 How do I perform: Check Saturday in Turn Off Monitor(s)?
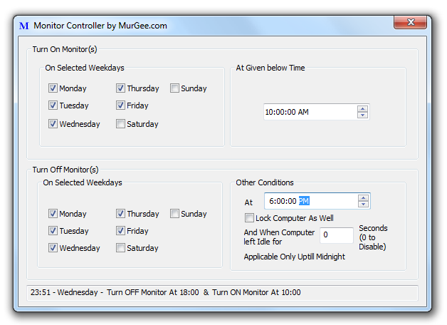pos(120,248)
